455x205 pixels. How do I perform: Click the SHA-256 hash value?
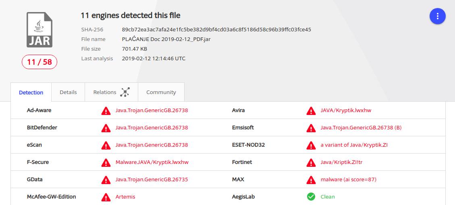coord(216,29)
